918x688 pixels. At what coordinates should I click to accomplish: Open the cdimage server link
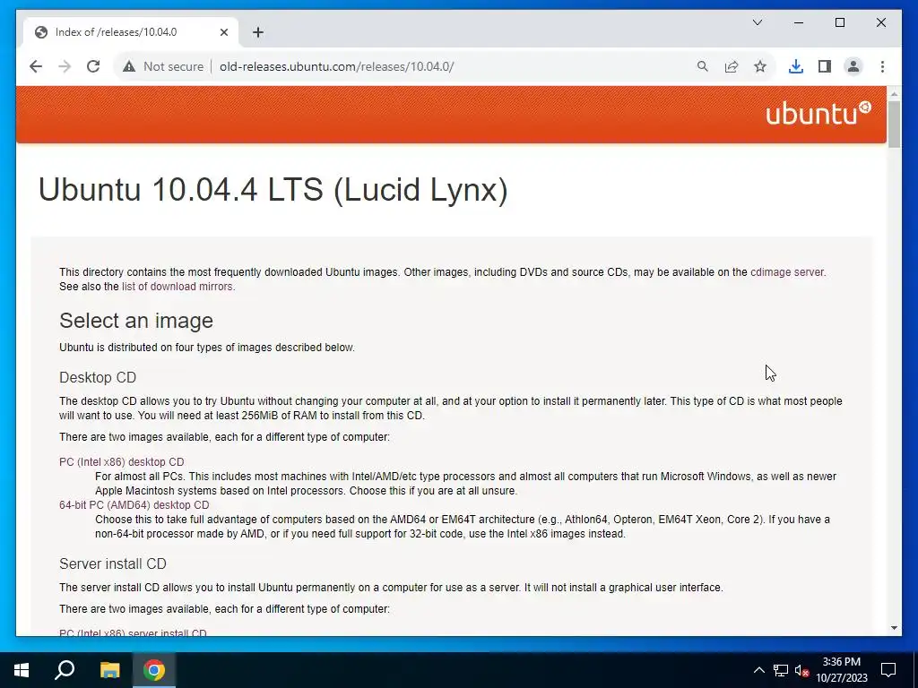click(787, 272)
